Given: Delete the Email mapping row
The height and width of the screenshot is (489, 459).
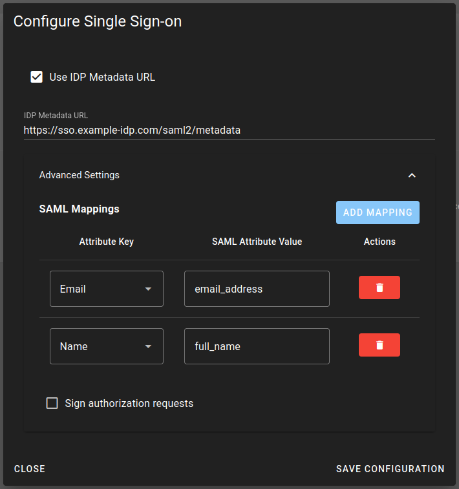Looking at the screenshot, I should click(379, 287).
